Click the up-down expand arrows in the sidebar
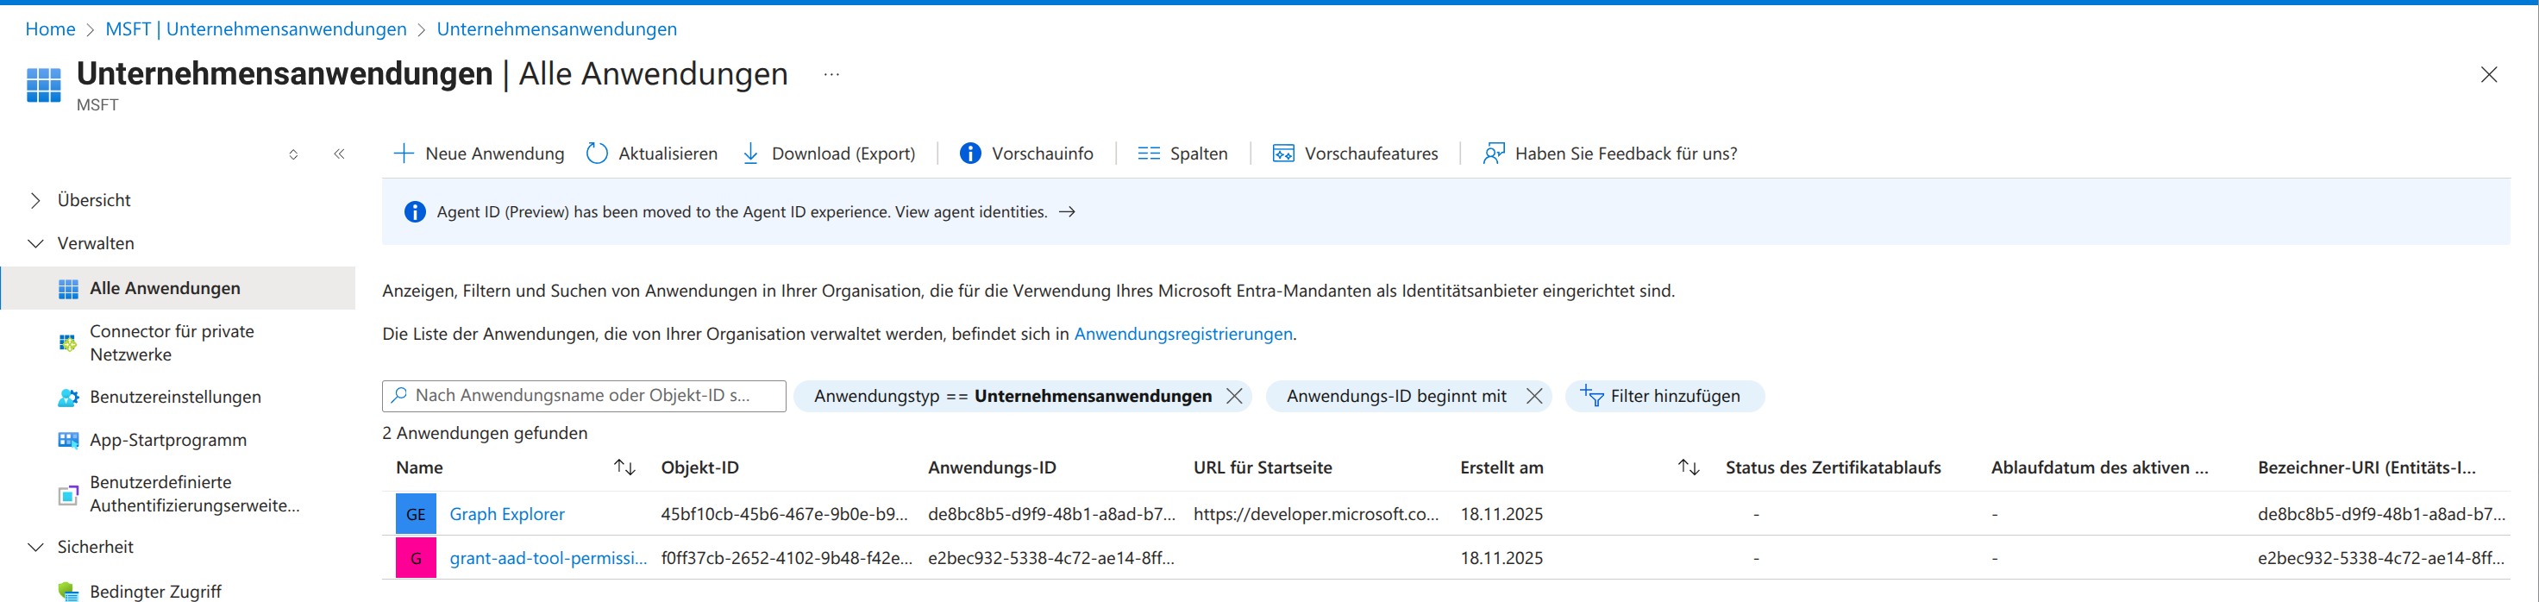 294,154
